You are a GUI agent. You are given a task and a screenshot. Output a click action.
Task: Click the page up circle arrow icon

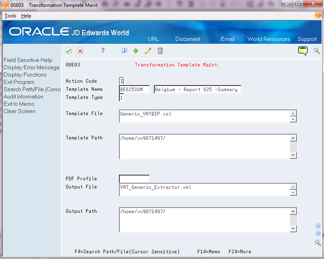click(318, 226)
